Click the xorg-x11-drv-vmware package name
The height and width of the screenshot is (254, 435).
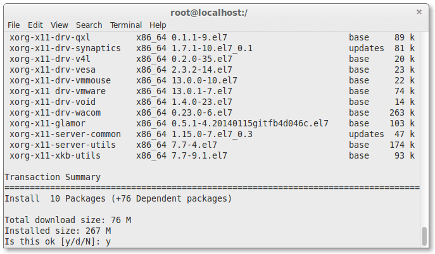coord(57,91)
